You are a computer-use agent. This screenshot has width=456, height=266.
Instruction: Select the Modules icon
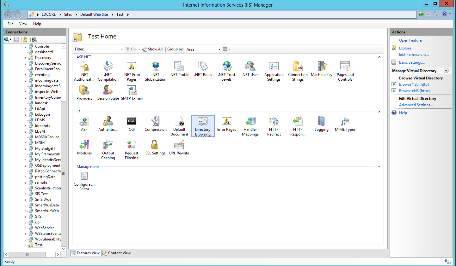click(84, 147)
